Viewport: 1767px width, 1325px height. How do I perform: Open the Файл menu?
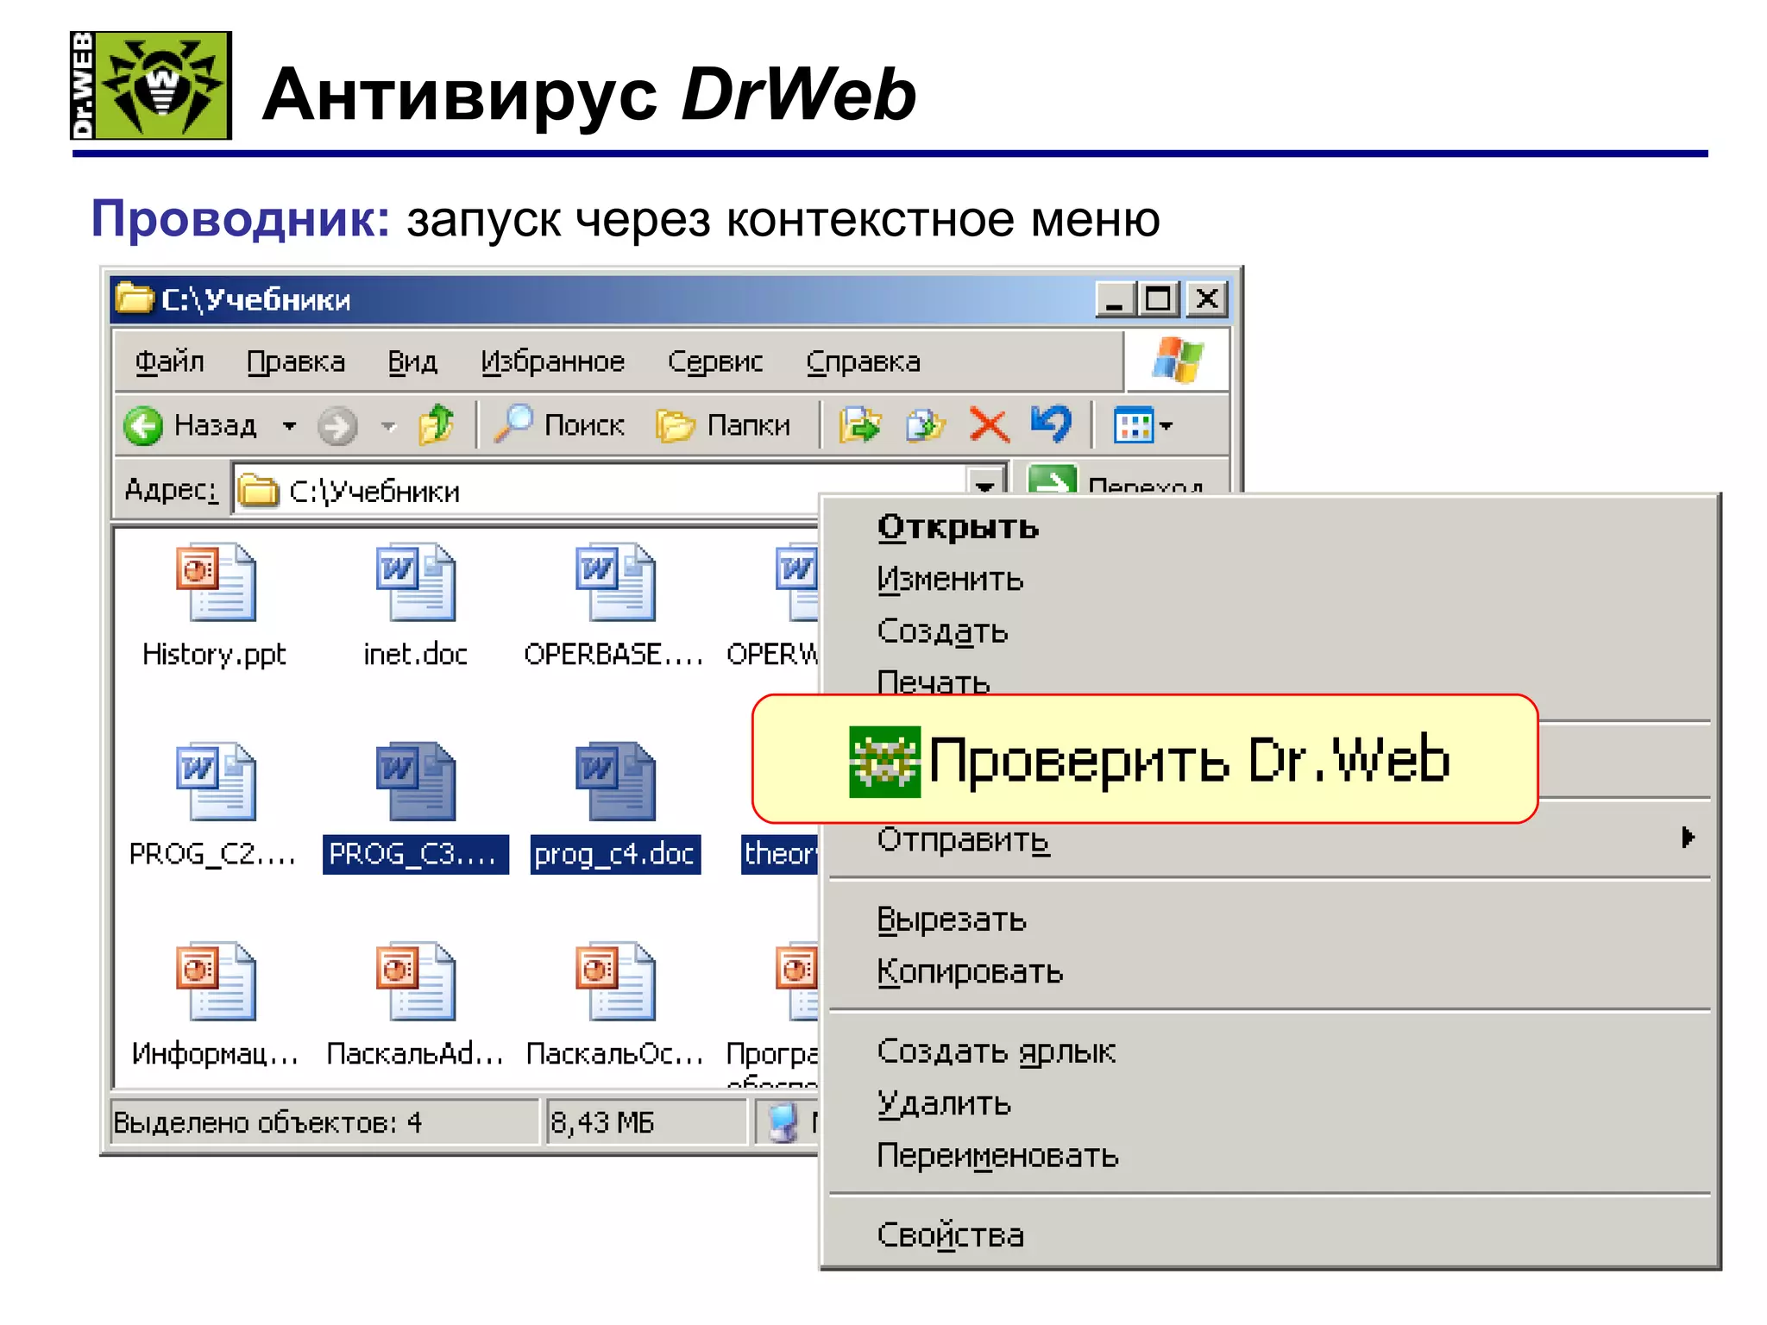click(x=170, y=361)
